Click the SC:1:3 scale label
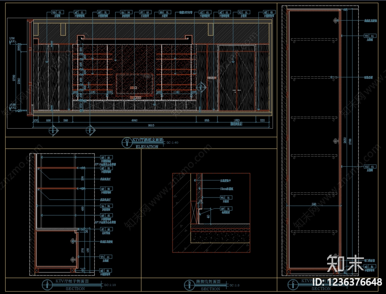Screen dimensions: 386x294 coord(234,285)
